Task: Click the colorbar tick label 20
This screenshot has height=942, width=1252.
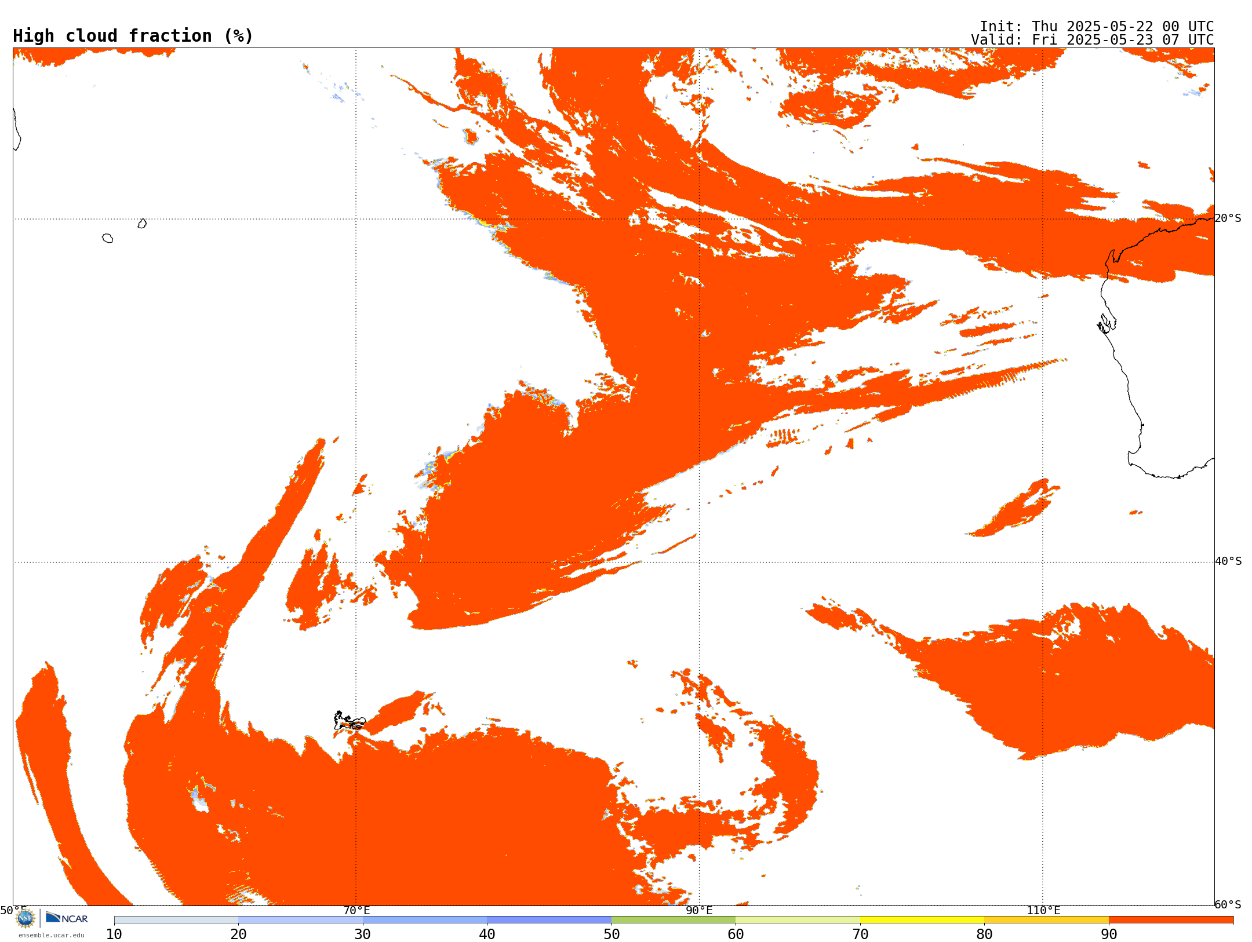Action: (238, 934)
